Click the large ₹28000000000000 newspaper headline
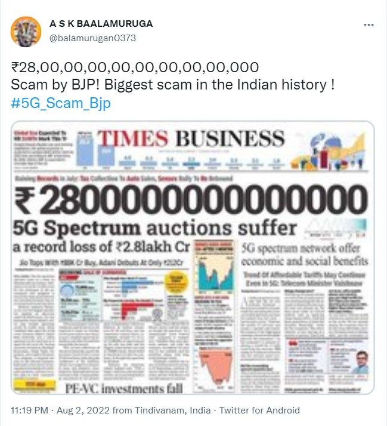Screen dimensions: 387x426 (191, 199)
